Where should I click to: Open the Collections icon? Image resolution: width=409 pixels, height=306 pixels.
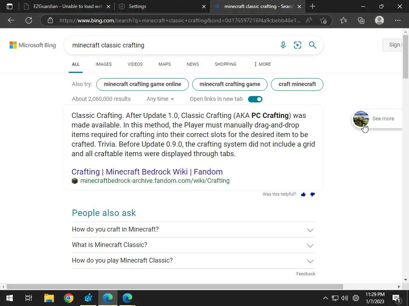click(361, 20)
